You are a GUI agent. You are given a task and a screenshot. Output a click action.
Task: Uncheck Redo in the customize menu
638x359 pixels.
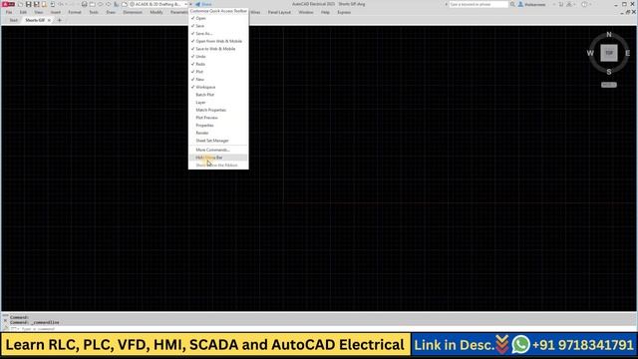(x=218, y=64)
